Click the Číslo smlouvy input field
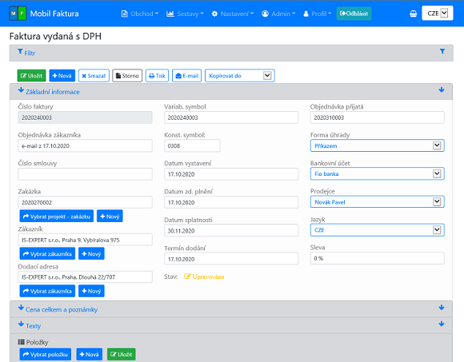 click(86, 174)
